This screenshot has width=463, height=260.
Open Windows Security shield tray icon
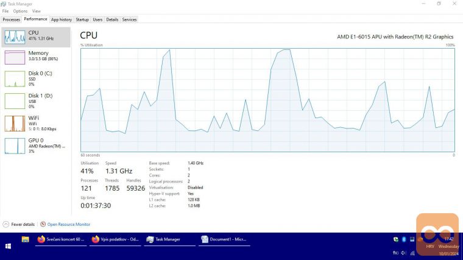tap(396, 239)
